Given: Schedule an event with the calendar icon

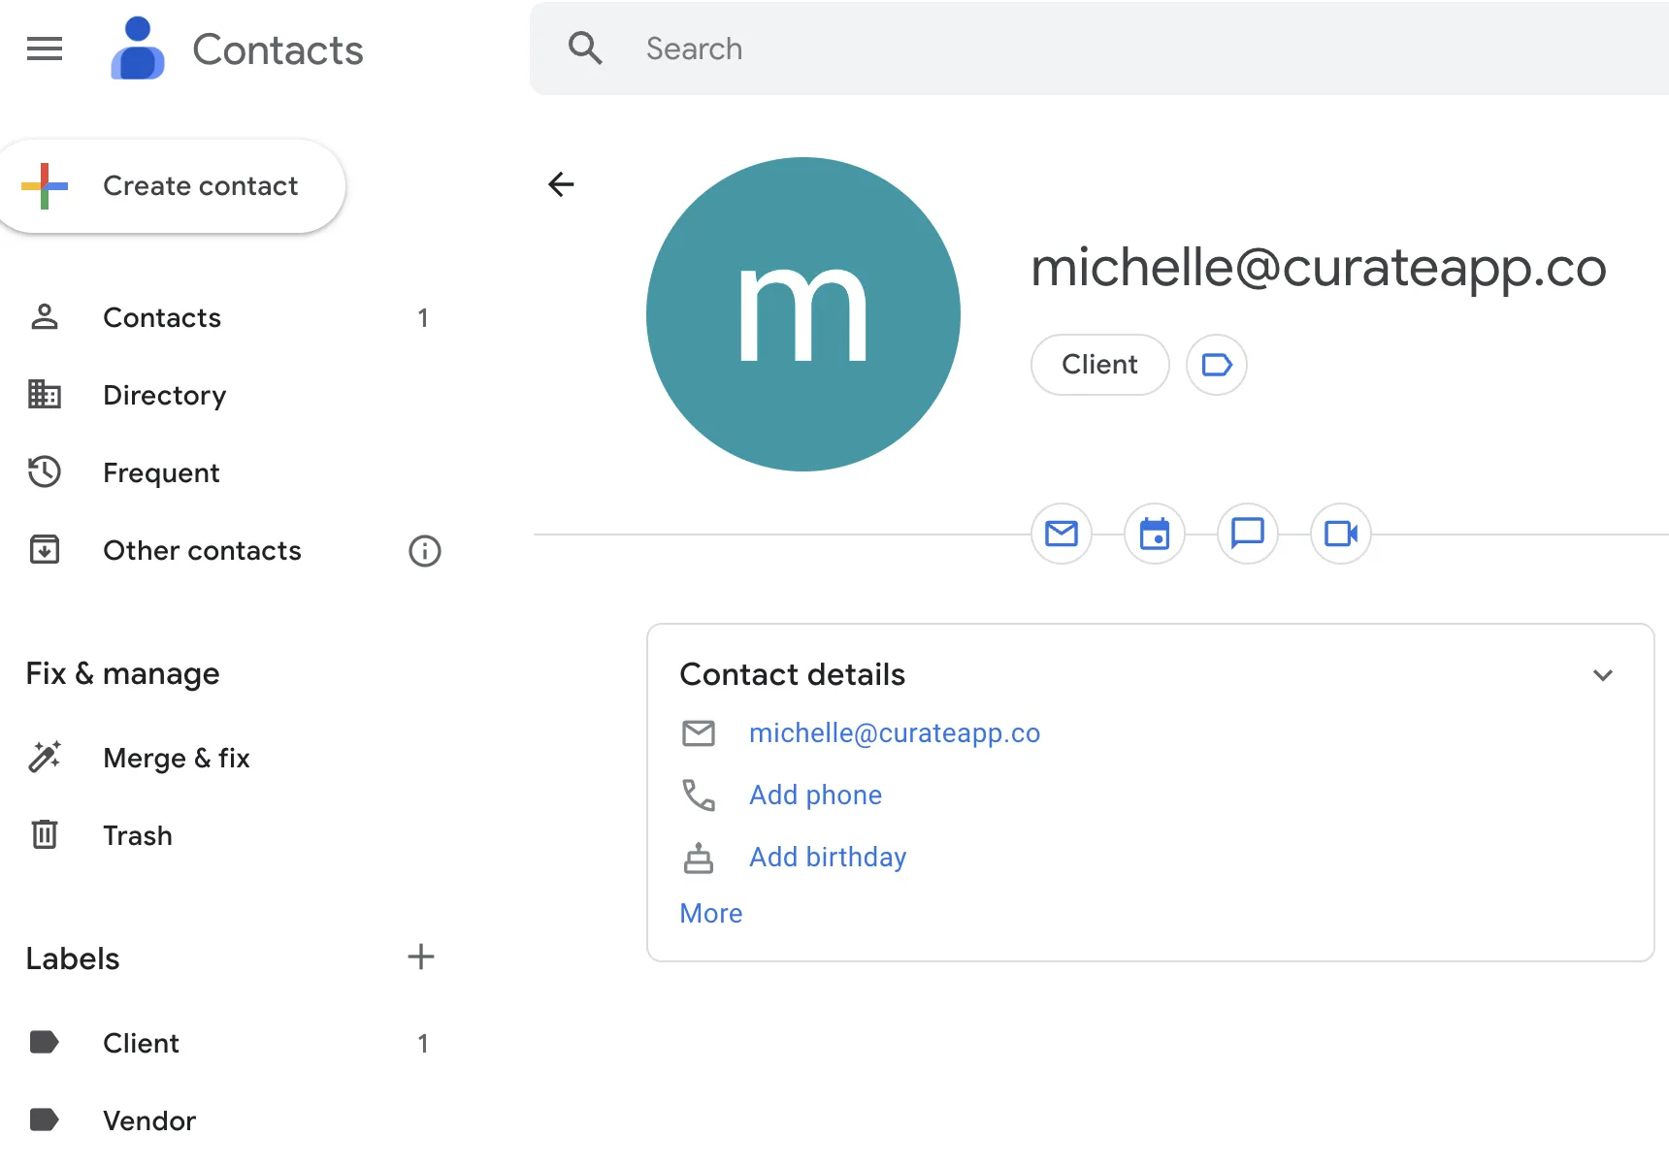Looking at the screenshot, I should [x=1154, y=534].
